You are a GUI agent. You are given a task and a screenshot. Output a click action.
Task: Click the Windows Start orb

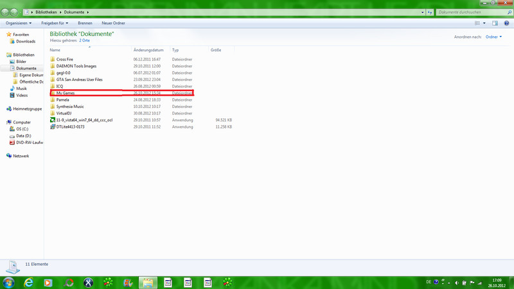[8, 283]
